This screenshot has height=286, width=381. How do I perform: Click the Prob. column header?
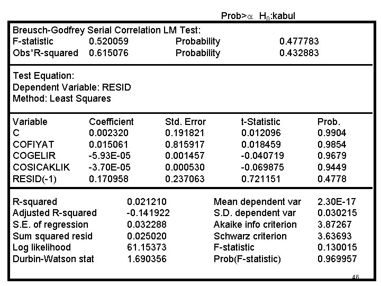pyautogui.click(x=329, y=122)
